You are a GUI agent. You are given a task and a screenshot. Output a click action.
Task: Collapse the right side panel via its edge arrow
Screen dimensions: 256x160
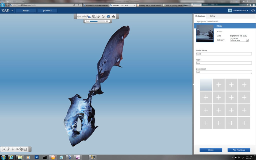193,84
